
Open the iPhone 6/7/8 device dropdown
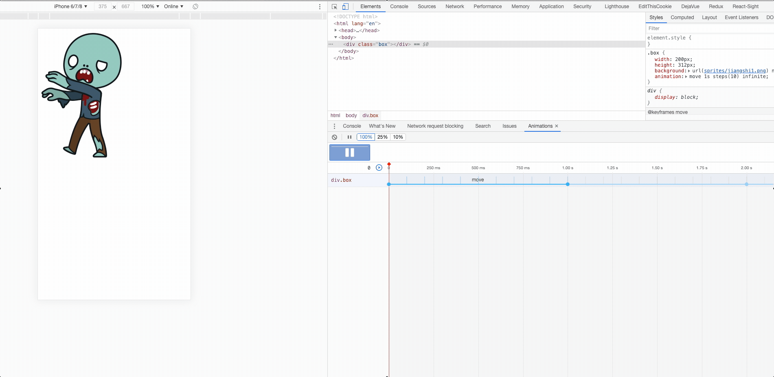click(x=70, y=7)
